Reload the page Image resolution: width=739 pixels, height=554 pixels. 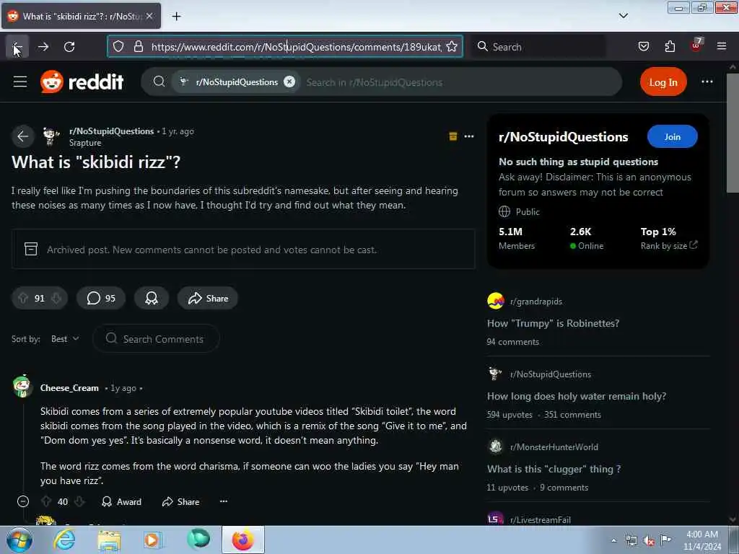point(69,47)
